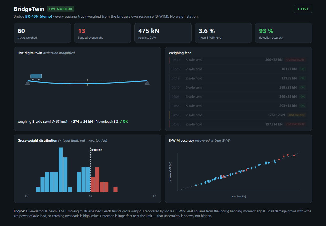Click the Gross-weight distribution heading
Screen dimensions: 326x226
tap(62, 141)
